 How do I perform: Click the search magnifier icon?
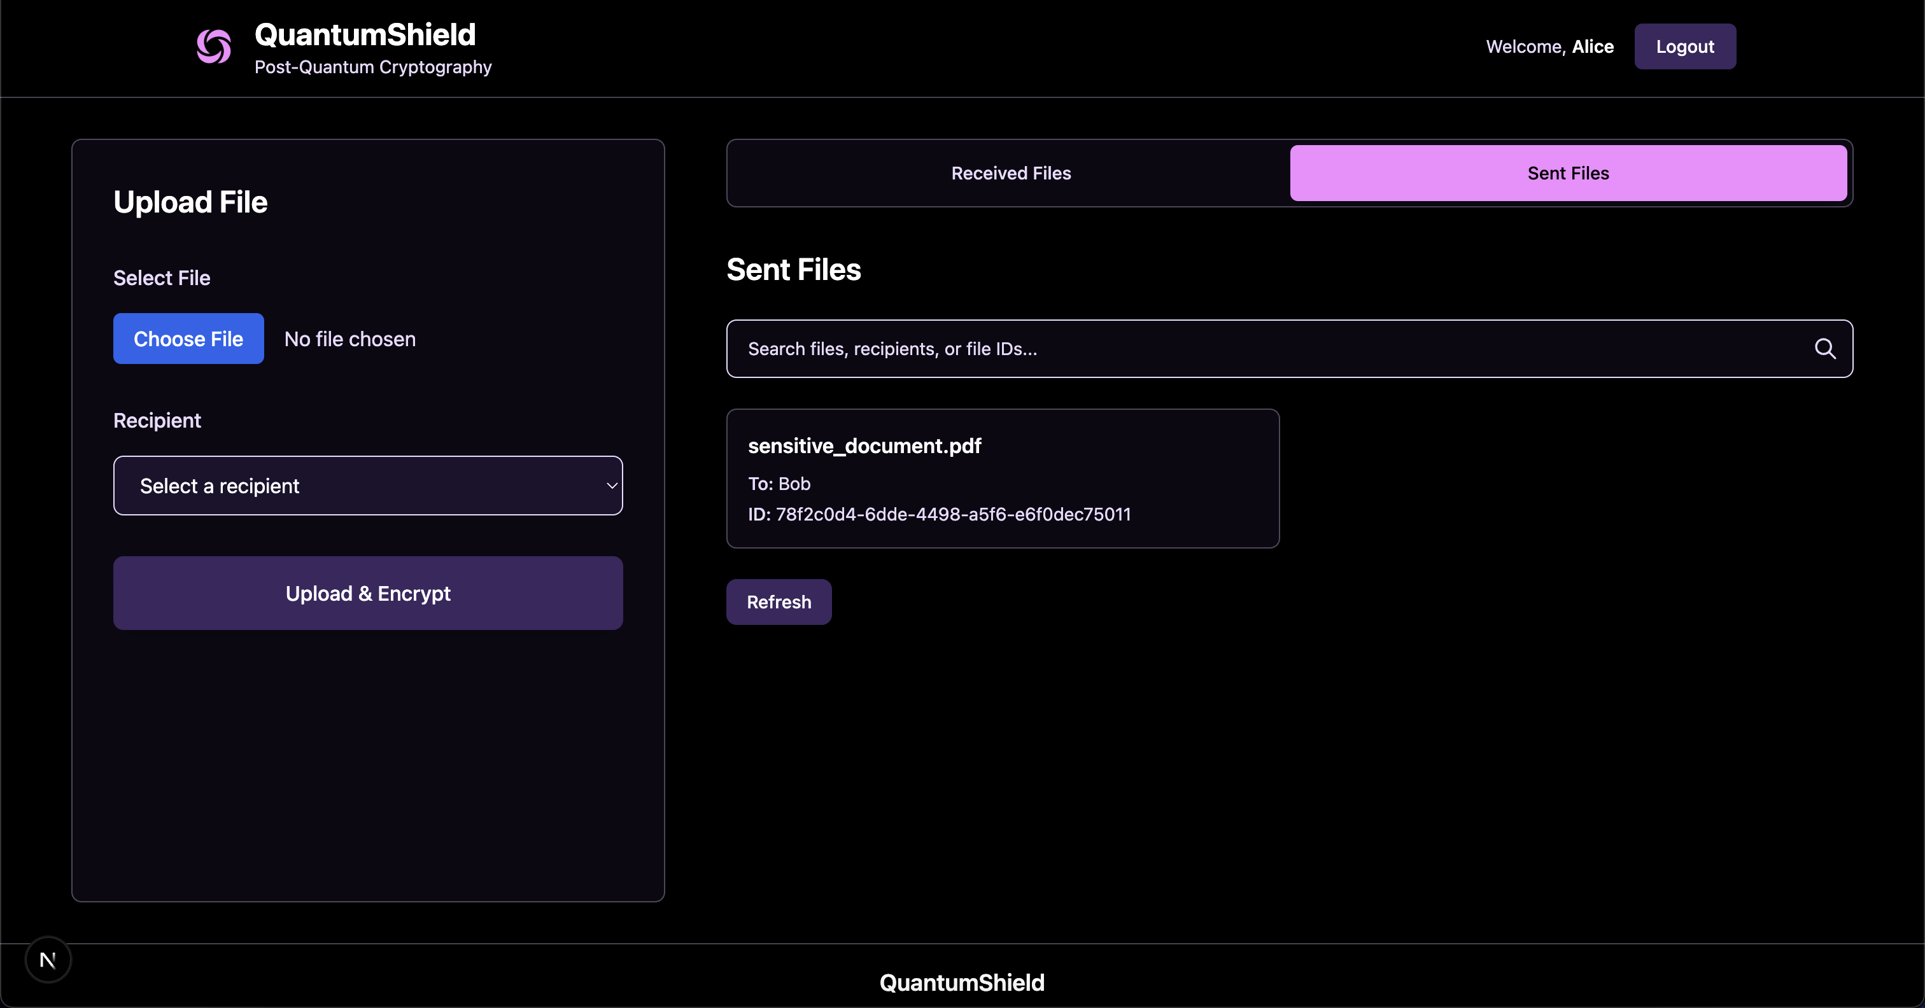1825,349
